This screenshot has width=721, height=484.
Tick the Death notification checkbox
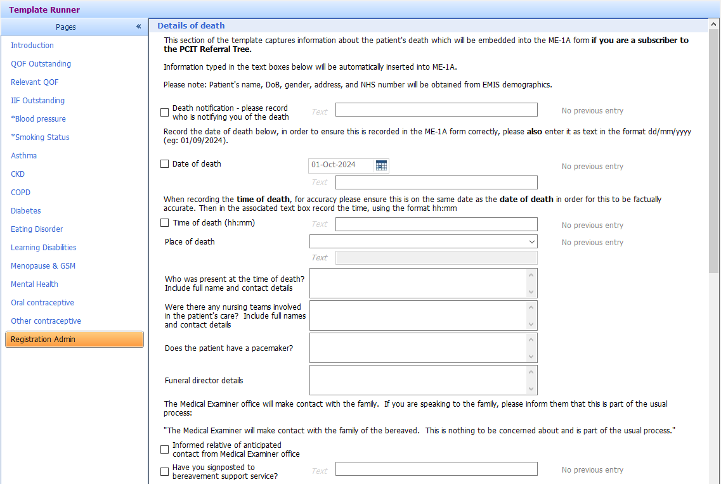[x=164, y=113]
